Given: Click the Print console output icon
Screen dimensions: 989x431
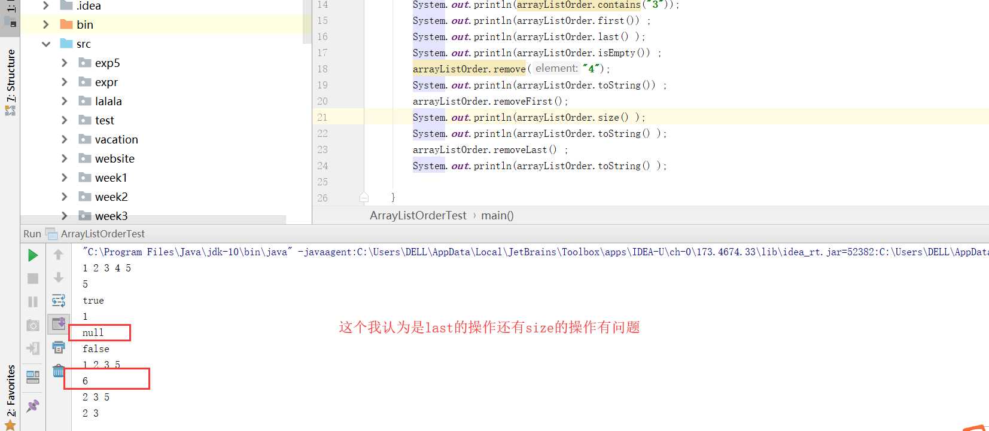Looking at the screenshot, I should click(59, 347).
